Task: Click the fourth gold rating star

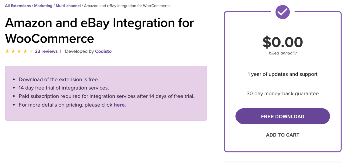Action: pyautogui.click(x=25, y=51)
